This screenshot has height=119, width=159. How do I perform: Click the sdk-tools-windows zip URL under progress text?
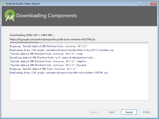[x=53, y=39]
